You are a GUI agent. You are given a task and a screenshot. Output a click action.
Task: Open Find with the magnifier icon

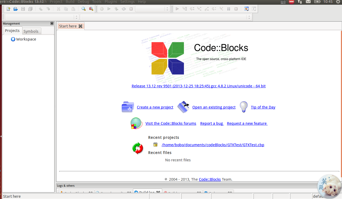click(x=83, y=9)
